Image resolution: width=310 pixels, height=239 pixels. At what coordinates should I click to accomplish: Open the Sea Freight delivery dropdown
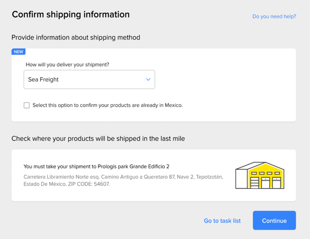click(89, 79)
